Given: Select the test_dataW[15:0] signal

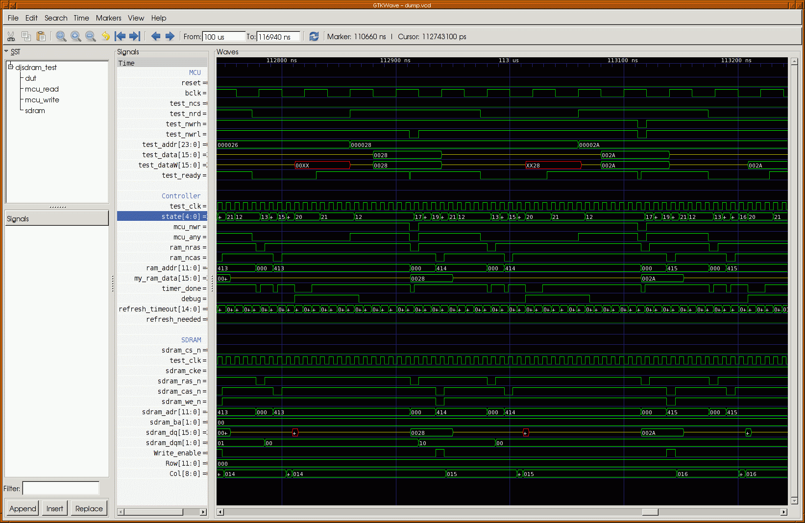Looking at the screenshot, I should click(169, 165).
